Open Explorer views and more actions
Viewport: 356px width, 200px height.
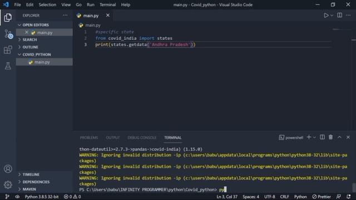coord(65,15)
